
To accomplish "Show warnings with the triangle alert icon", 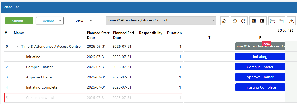I will click(292, 21).
